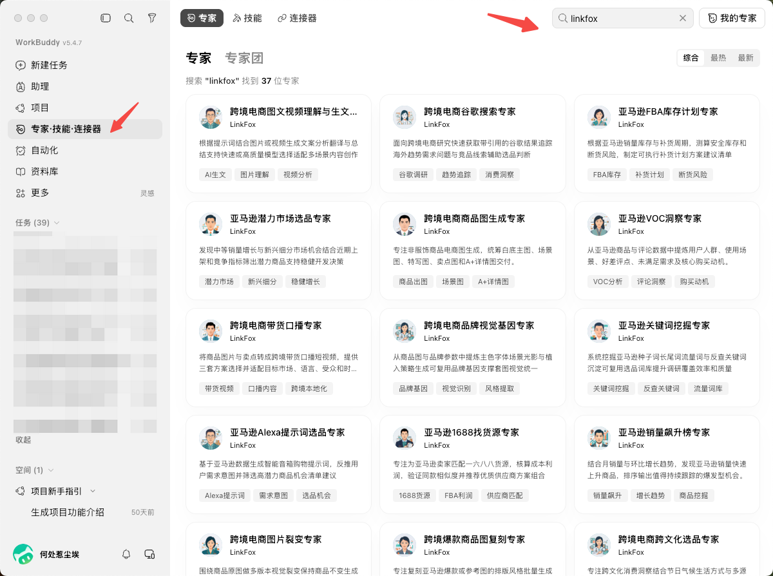Toggle the sidebar panel icon

pyautogui.click(x=106, y=18)
